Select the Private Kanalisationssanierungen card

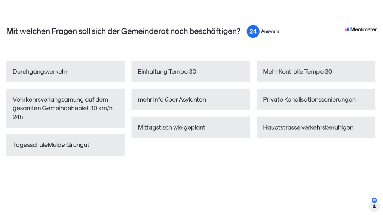pyautogui.click(x=316, y=99)
